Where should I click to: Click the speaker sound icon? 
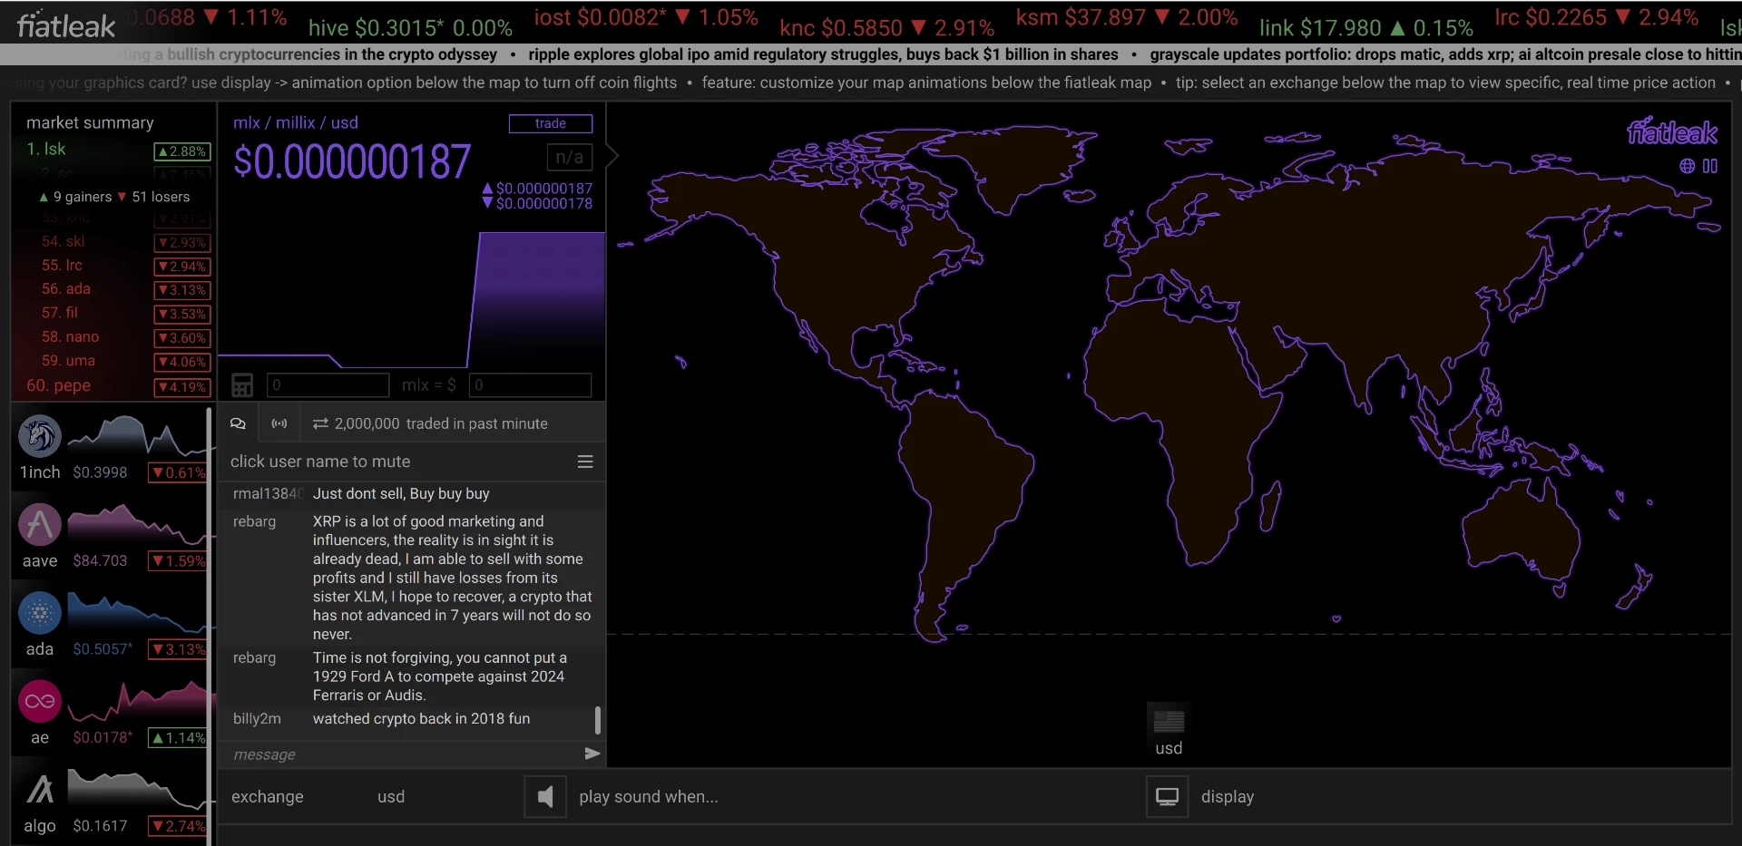[x=545, y=797]
